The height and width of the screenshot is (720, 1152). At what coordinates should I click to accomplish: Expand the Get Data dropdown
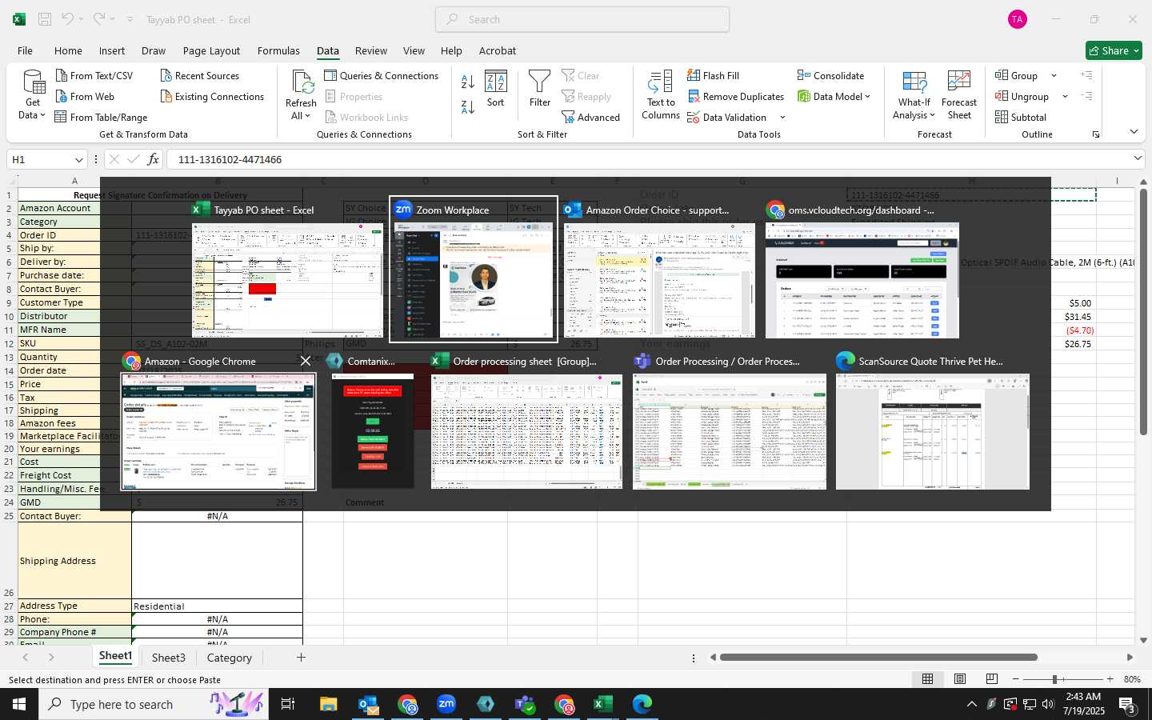[32, 114]
